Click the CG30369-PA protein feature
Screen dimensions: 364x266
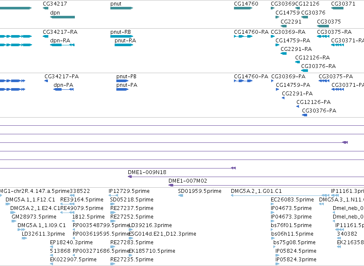point(272,81)
